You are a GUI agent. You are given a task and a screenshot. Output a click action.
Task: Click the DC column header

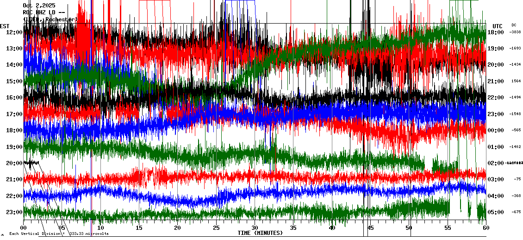[x=514, y=25]
